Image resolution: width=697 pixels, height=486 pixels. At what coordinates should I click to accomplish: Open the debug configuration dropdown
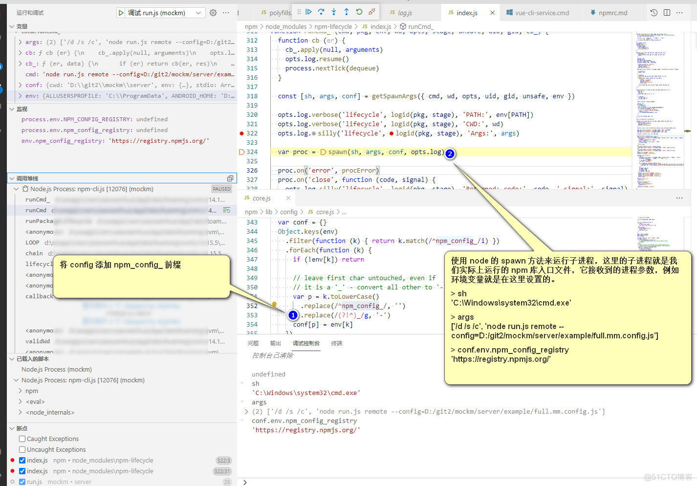click(198, 13)
